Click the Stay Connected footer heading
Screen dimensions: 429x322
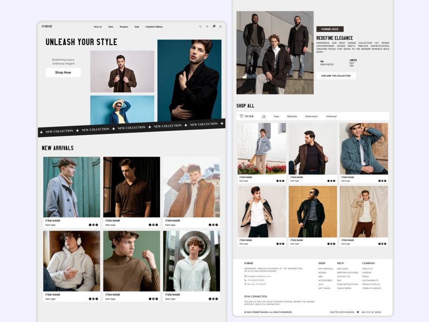coord(256,297)
